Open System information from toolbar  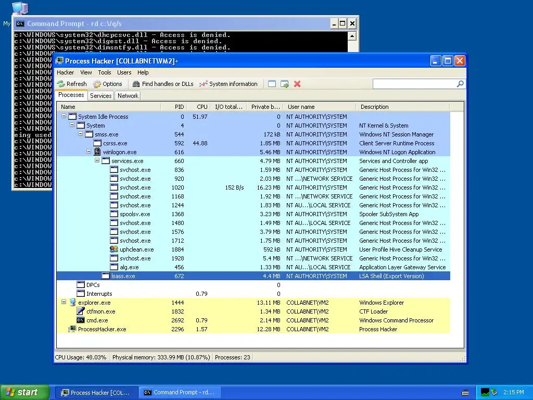tap(229, 84)
